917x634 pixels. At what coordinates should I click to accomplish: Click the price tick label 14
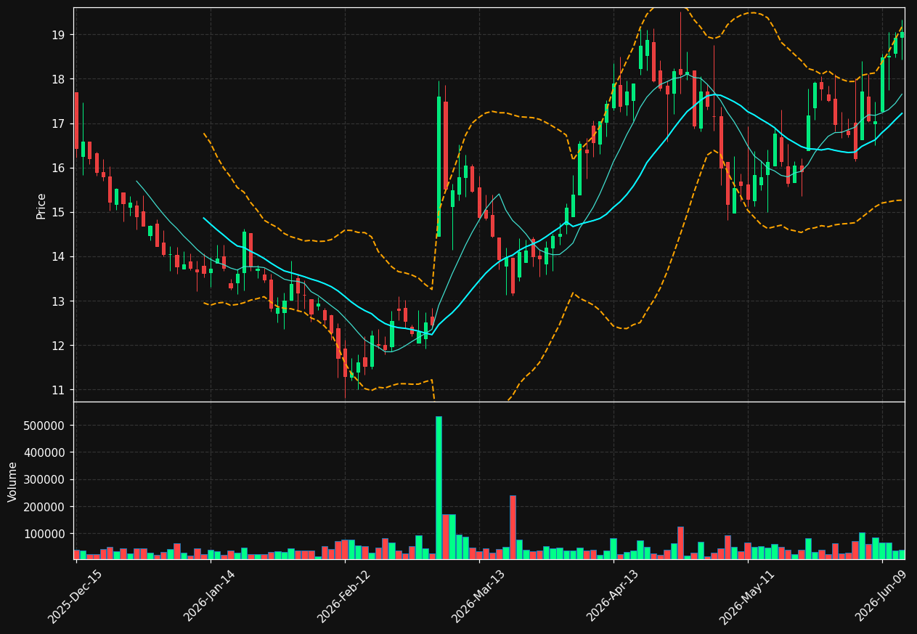tap(57, 257)
